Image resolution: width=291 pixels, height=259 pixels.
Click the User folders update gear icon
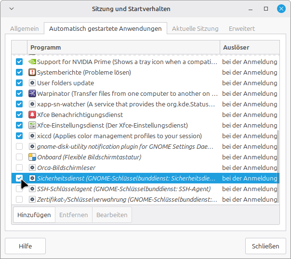32,83
